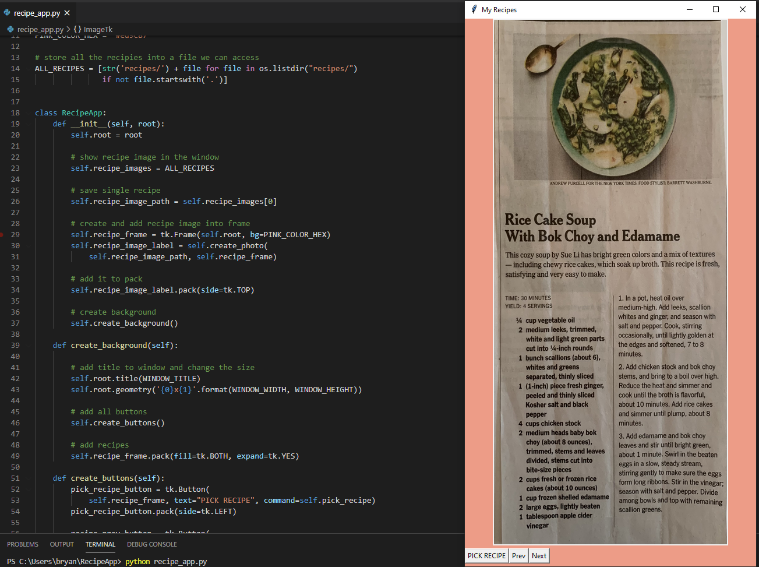The image size is (759, 567).
Task: Click the 'def create_background(self):' line
Action: [115, 346]
